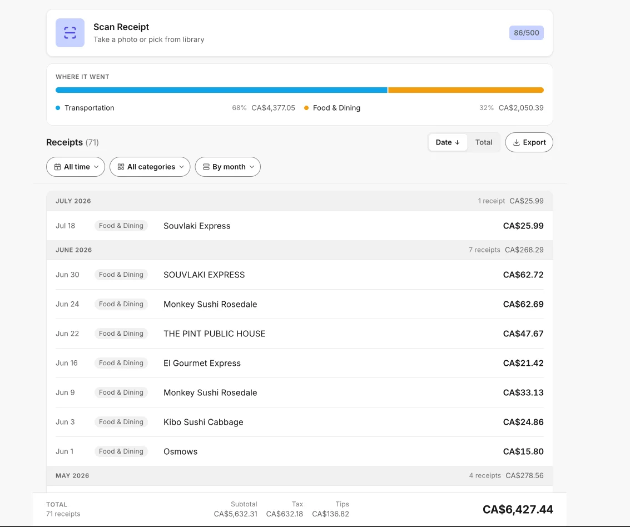Click the CA$33.13 amount

tap(523, 392)
